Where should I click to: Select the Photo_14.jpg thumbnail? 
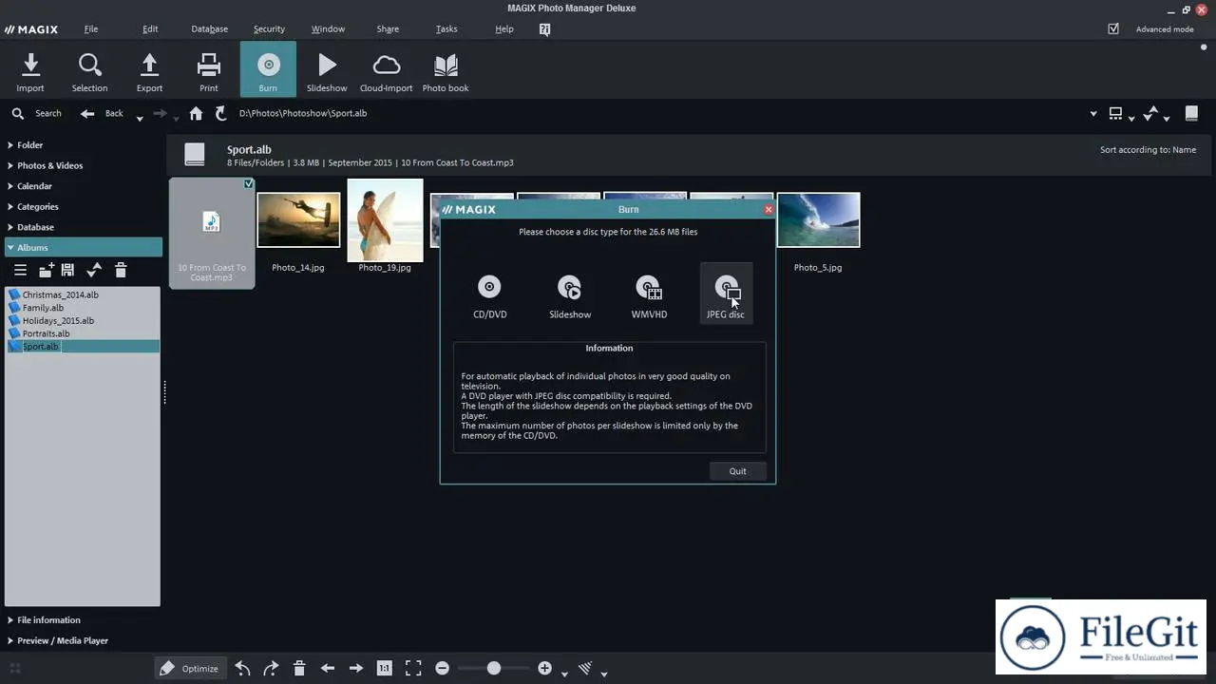pos(298,220)
